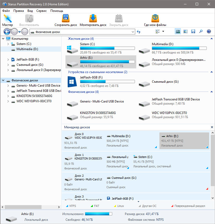Open the Сервис menu
Viewport: 215px width, 224px height.
41,11
